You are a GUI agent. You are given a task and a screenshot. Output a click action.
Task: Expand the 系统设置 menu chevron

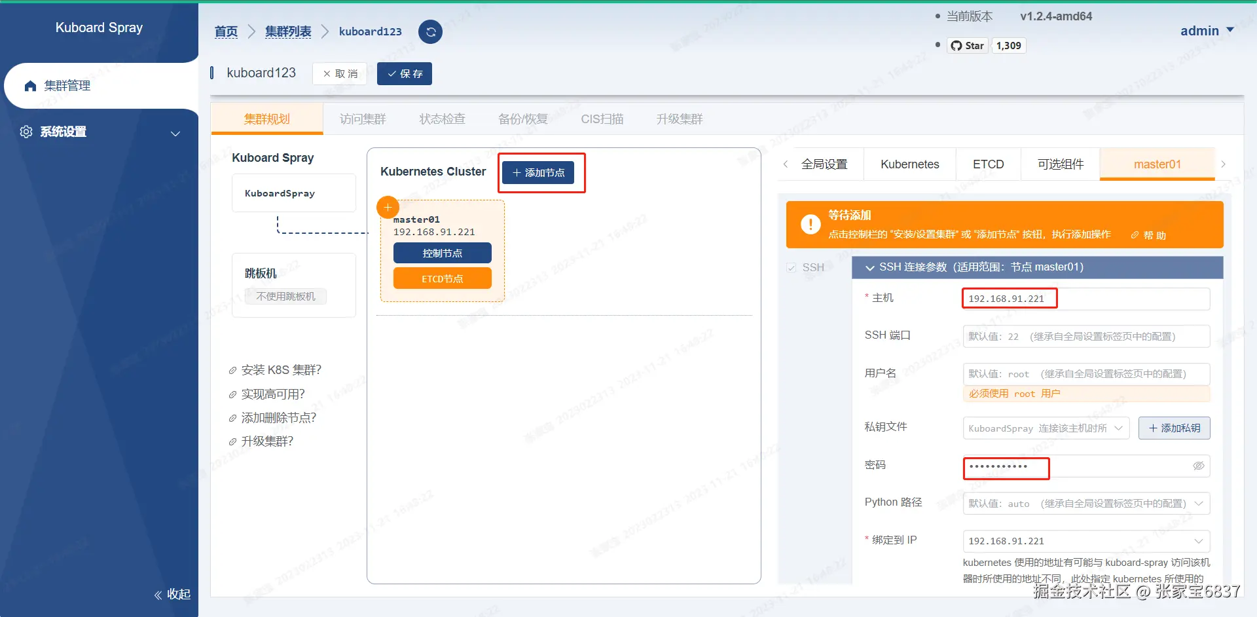click(x=175, y=134)
